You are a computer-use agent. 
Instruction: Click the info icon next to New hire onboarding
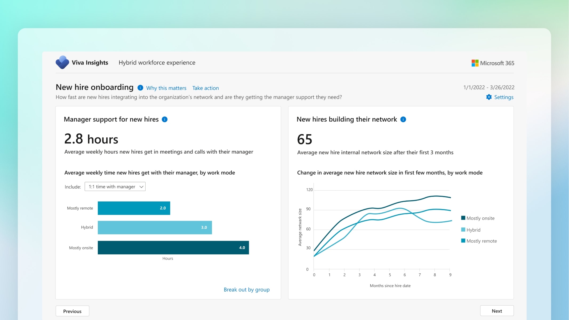coord(140,87)
